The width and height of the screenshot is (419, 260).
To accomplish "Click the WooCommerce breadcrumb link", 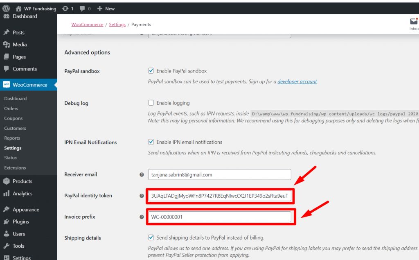I will 87,24.
